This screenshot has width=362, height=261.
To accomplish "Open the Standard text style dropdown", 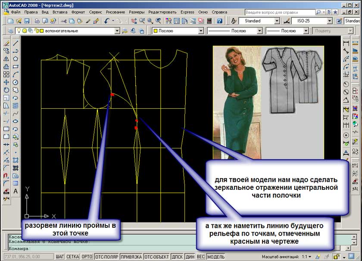I will tap(277, 21).
